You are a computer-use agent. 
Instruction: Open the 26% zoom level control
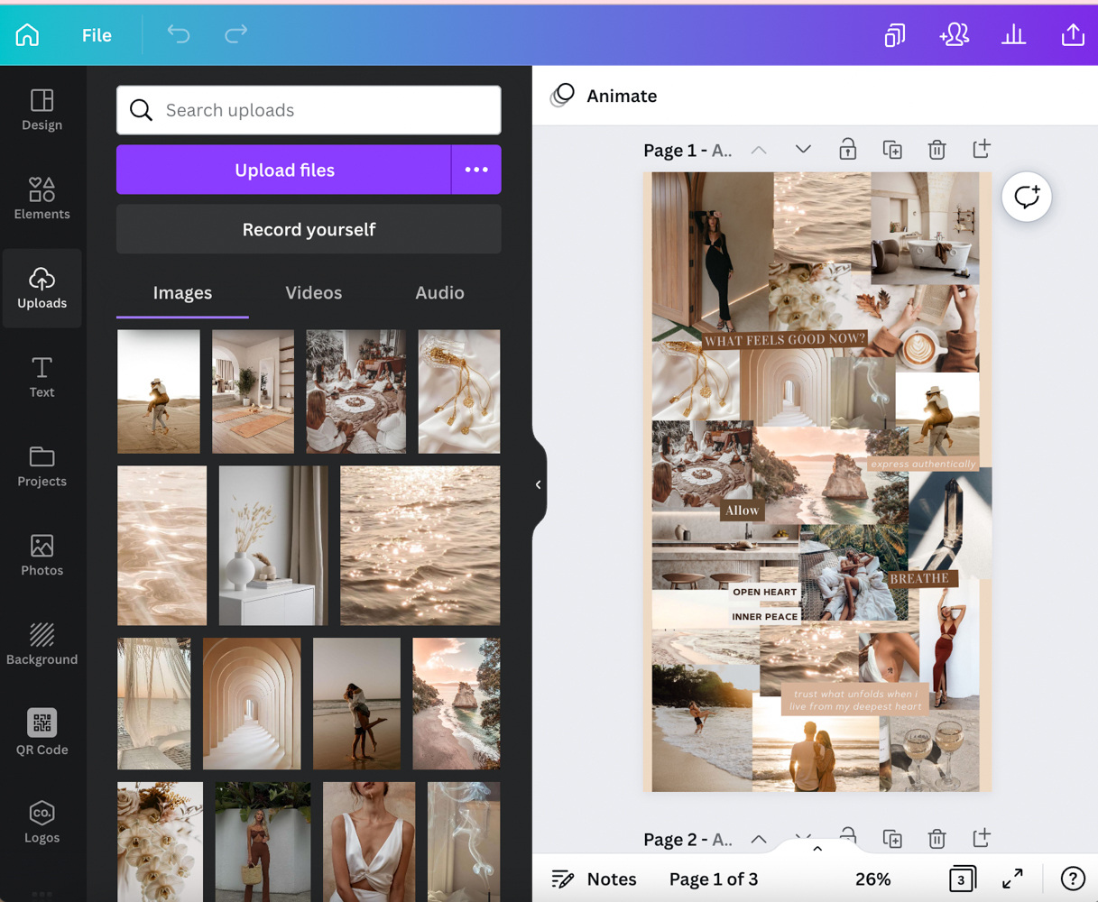pos(872,879)
